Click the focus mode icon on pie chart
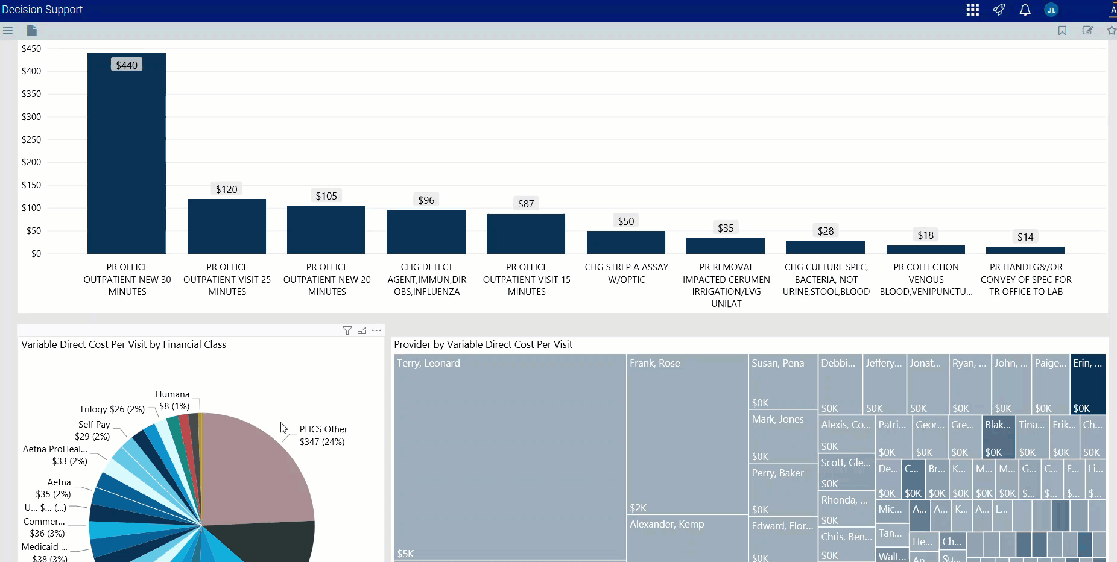1117x562 pixels. point(362,330)
